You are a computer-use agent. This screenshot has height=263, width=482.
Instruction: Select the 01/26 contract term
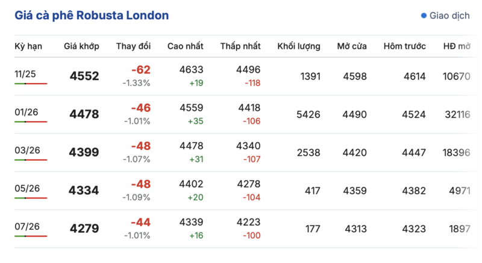(25, 112)
